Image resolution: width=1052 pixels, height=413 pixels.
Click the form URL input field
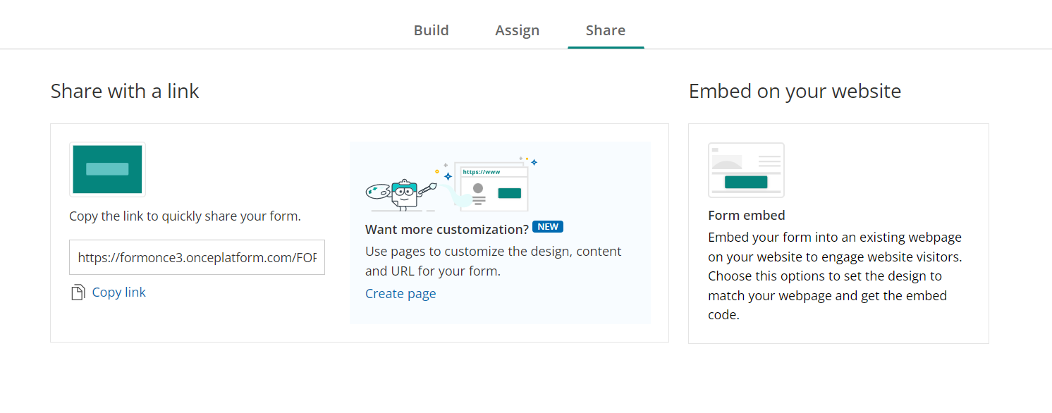coord(197,257)
